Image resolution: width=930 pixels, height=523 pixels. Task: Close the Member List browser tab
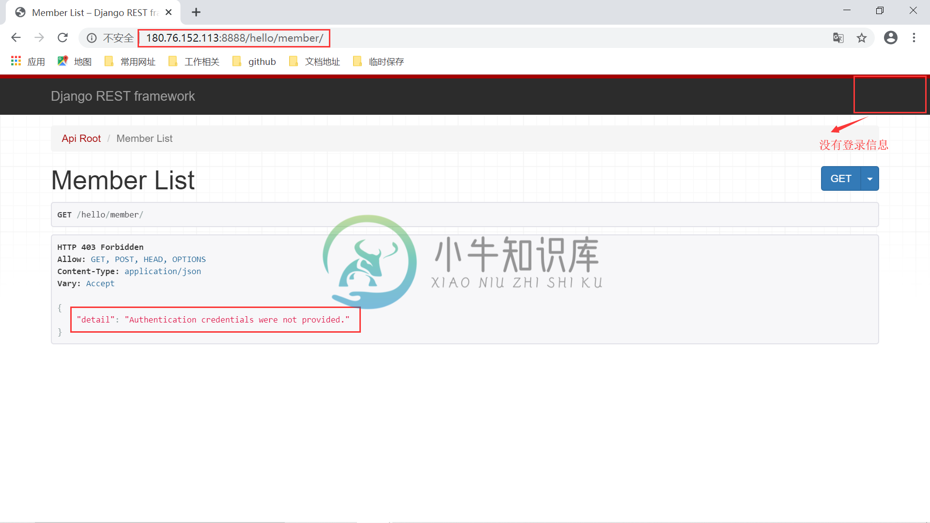click(169, 13)
